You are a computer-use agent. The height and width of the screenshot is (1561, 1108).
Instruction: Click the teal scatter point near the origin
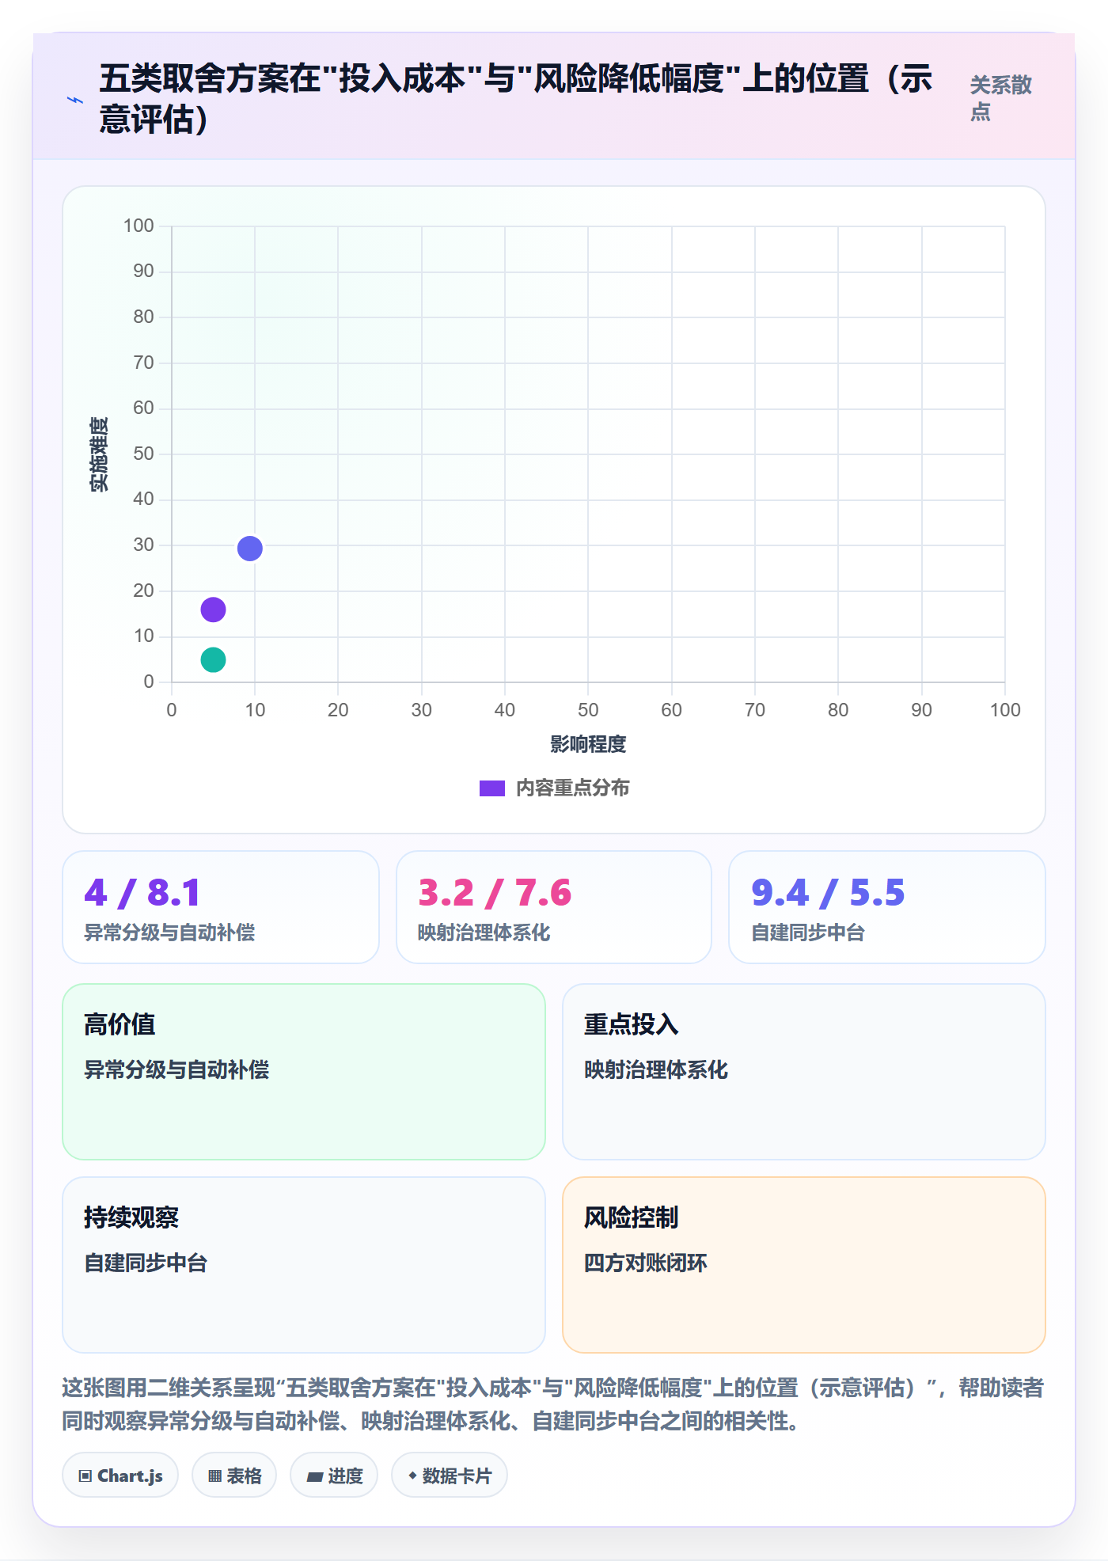pyautogui.click(x=214, y=659)
